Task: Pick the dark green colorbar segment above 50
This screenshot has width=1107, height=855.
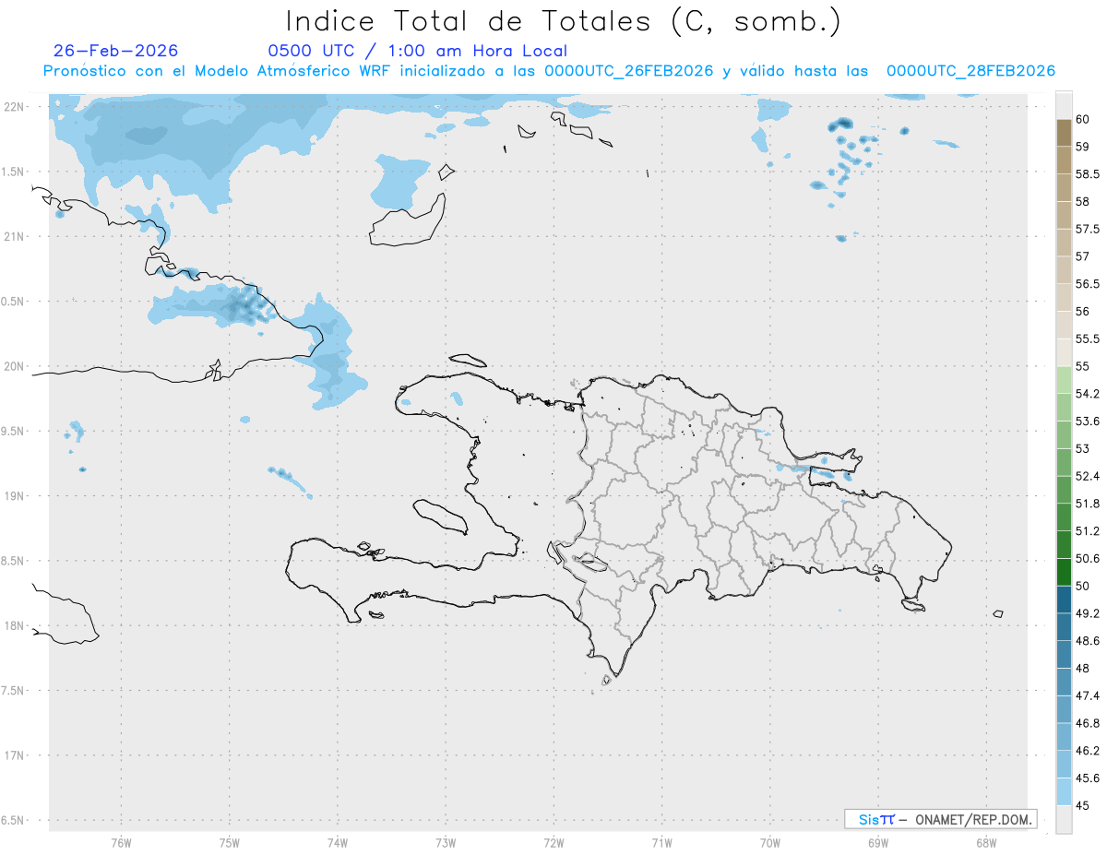Action: click(x=1064, y=572)
